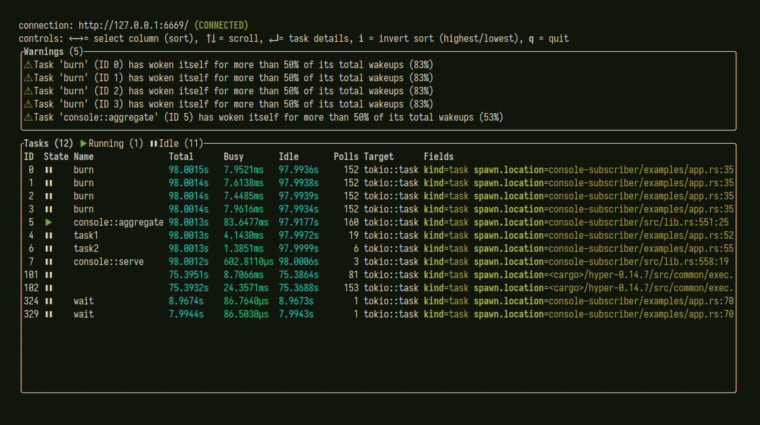
Task: Click the warning icon for burn ID 2
Action: coord(28,91)
